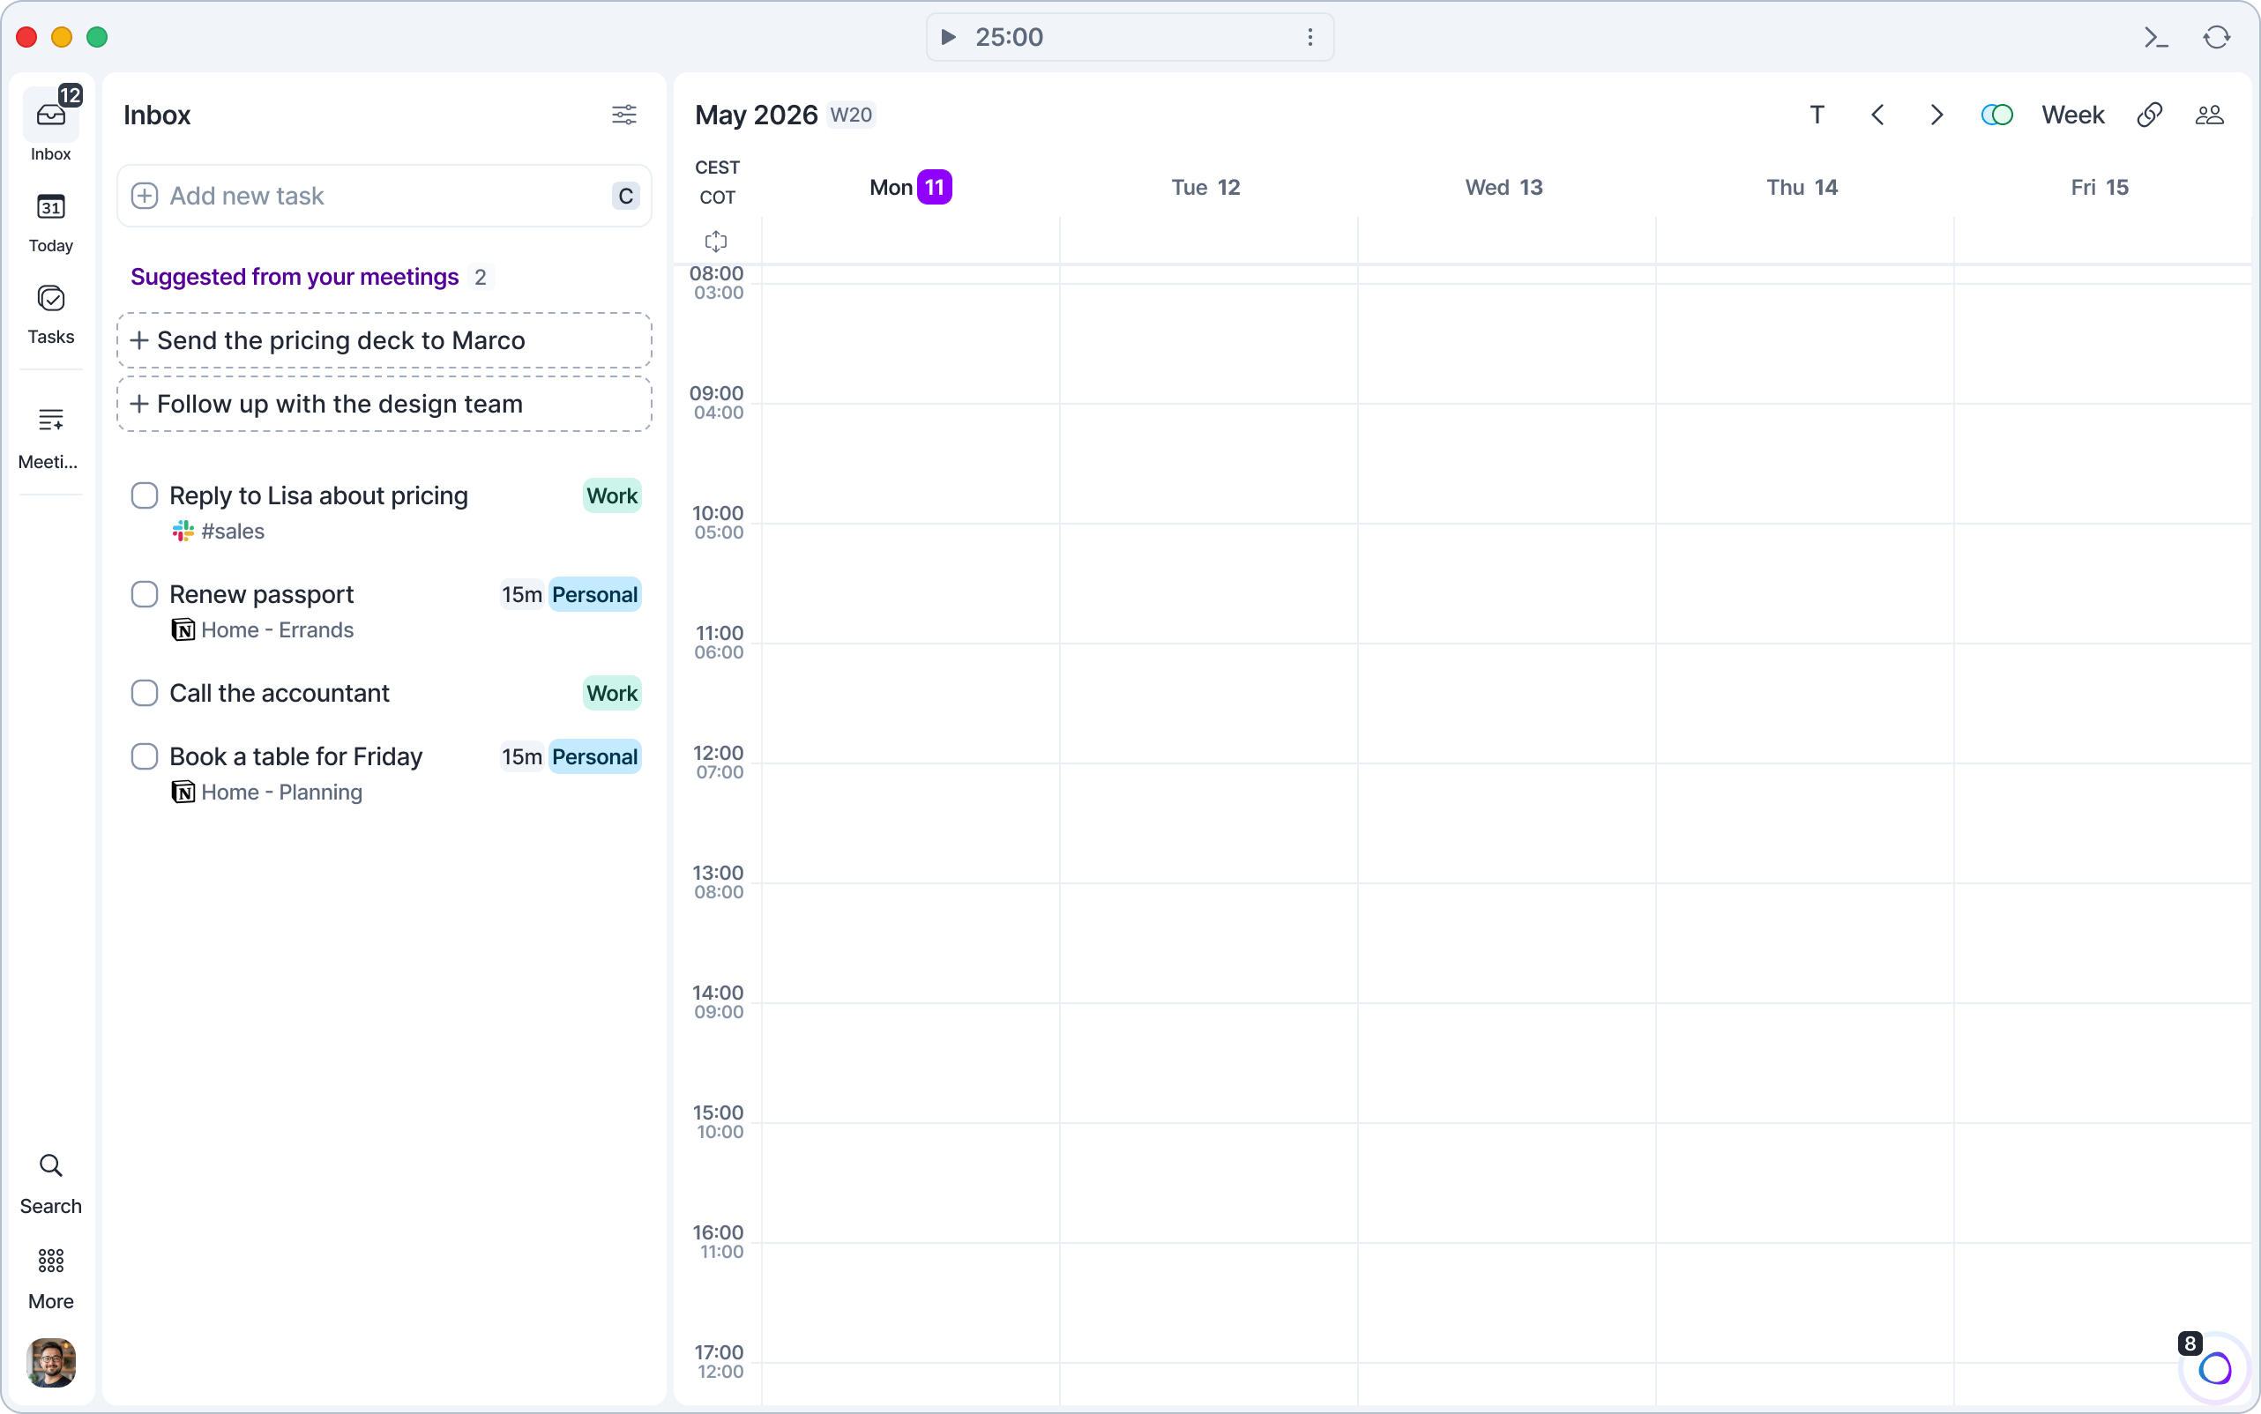
Task: Open Home - Planning Notion link
Action: click(x=266, y=793)
